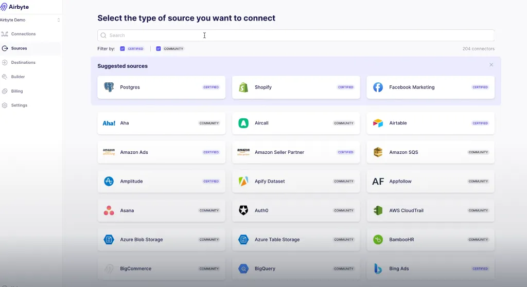Click the Connections sidebar icon
The image size is (527, 287).
click(5, 34)
